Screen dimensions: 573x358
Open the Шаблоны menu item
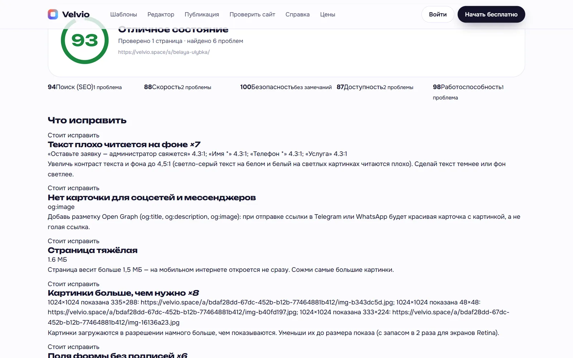pyautogui.click(x=124, y=14)
